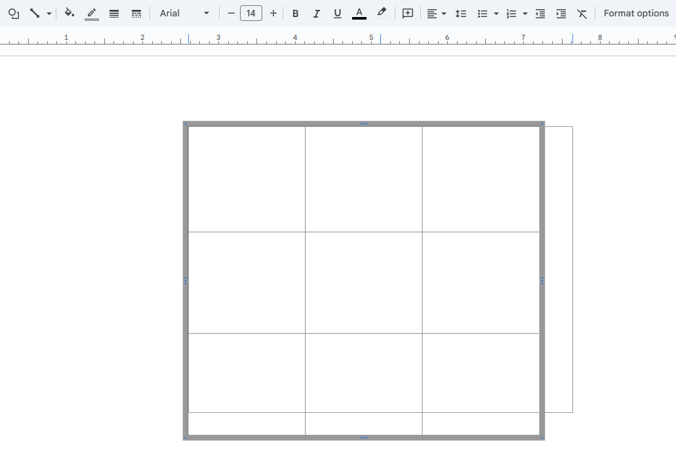Click the Clear formatting button
The width and height of the screenshot is (676, 460).
(582, 13)
